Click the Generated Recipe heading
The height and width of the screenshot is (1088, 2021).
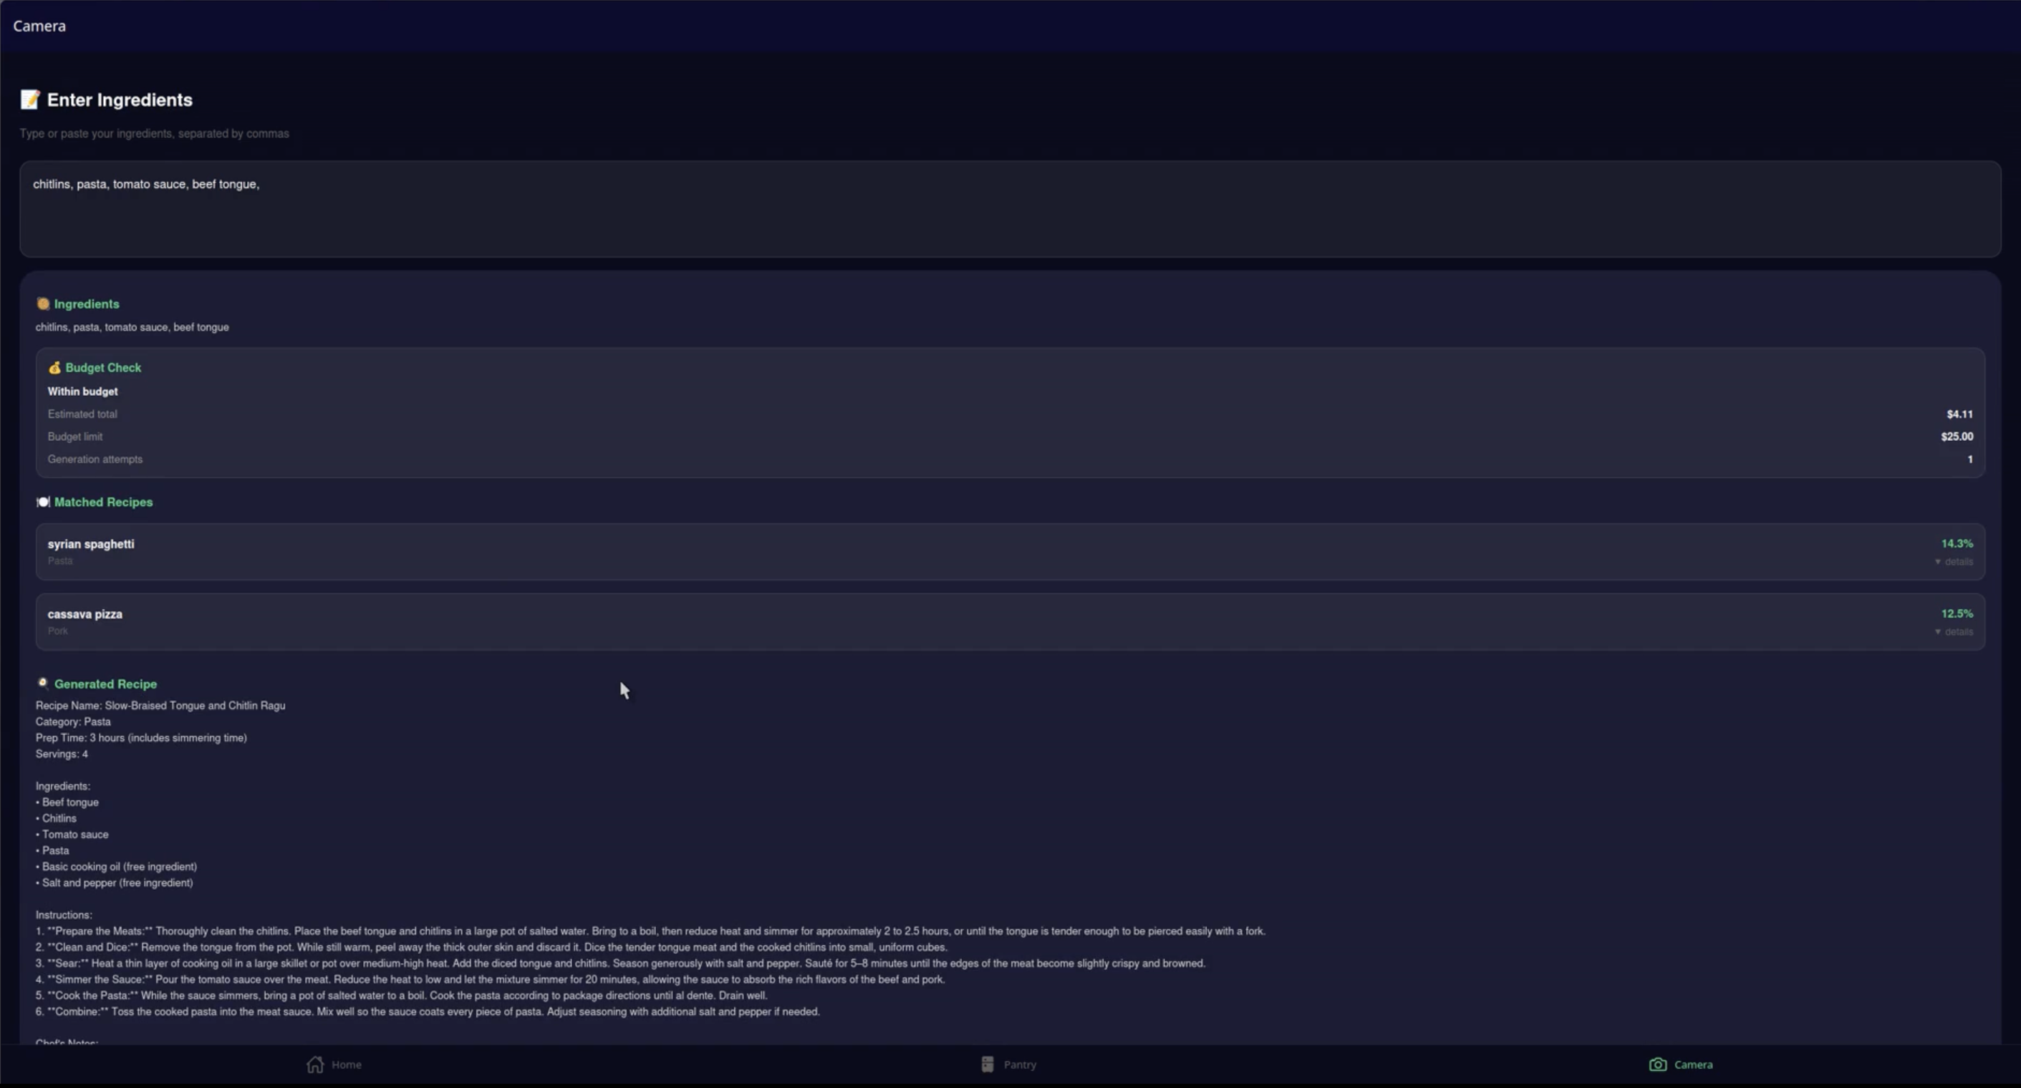105,684
